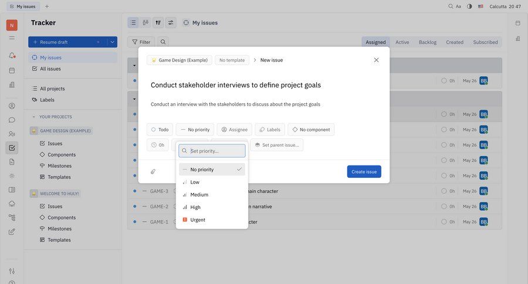This screenshot has height=284, width=528.
Task: Open view options sliders icon
Action: click(171, 23)
